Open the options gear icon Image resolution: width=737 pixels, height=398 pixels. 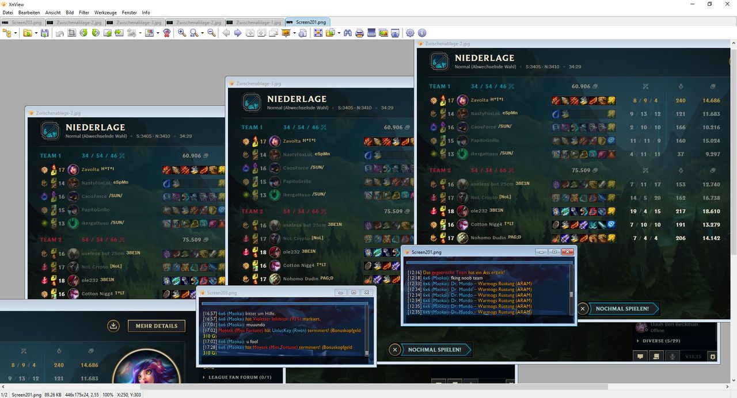click(x=410, y=33)
